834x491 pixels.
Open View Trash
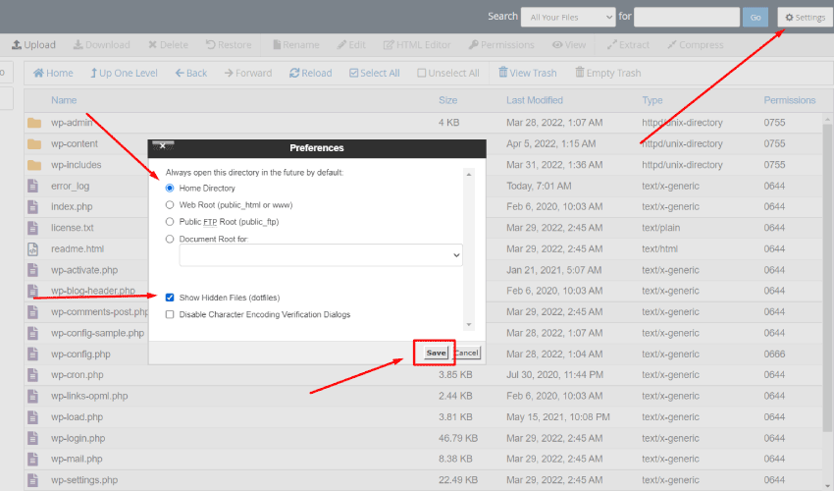click(x=527, y=73)
